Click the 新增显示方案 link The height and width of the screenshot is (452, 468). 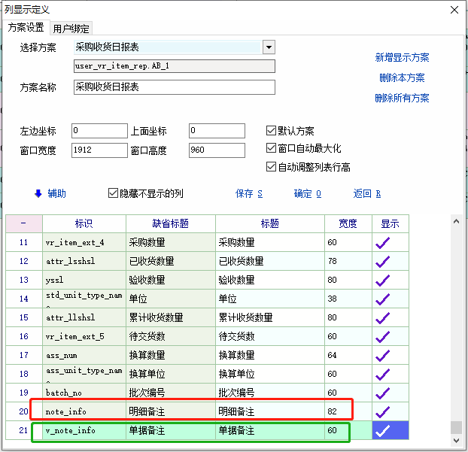coord(402,58)
